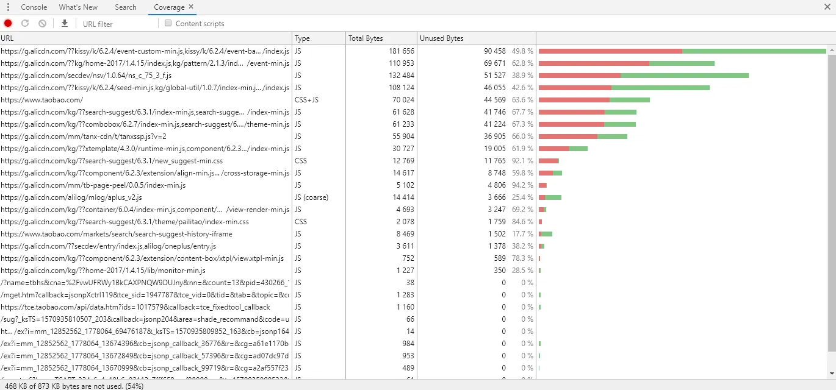
Task: Switch to the Console tab
Action: (x=34, y=7)
